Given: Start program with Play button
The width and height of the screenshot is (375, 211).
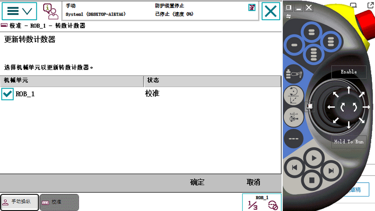Looking at the screenshot, I should click(314, 158).
